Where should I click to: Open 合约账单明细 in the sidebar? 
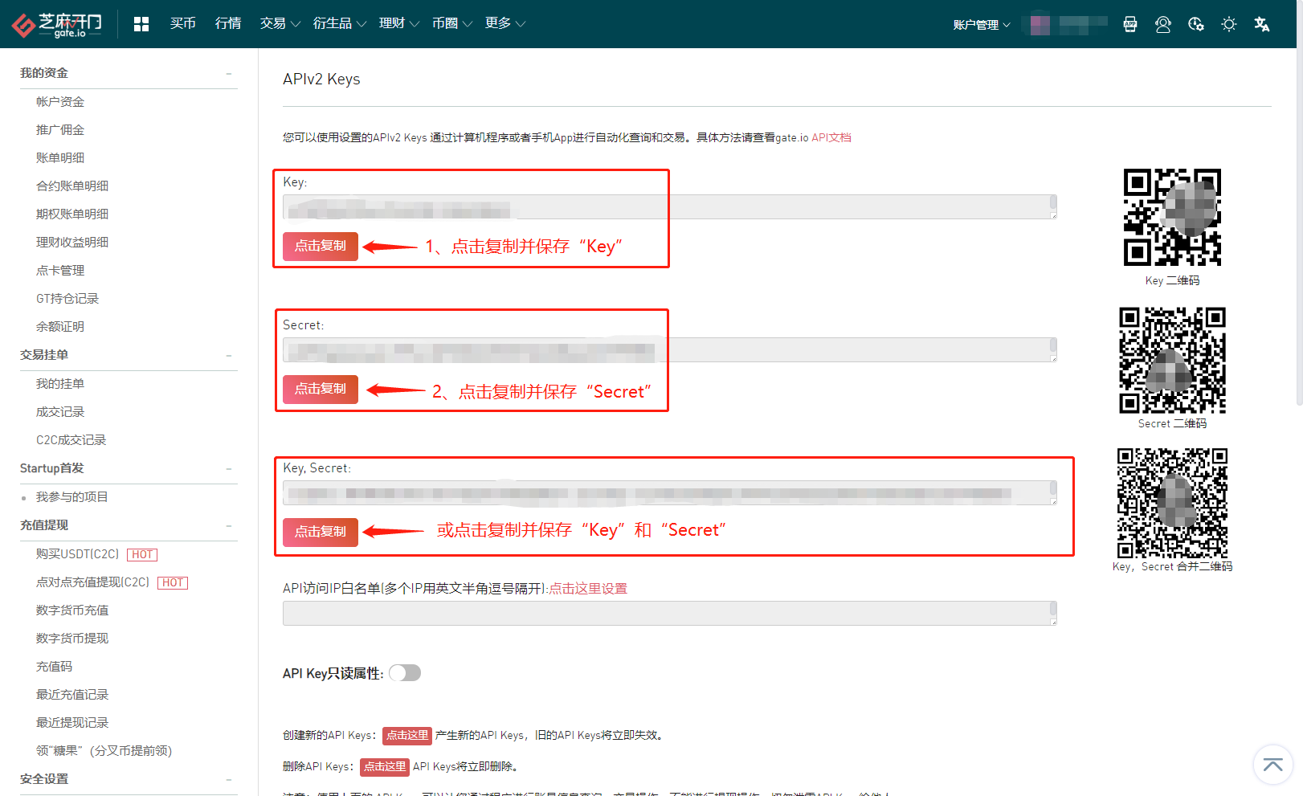72,186
